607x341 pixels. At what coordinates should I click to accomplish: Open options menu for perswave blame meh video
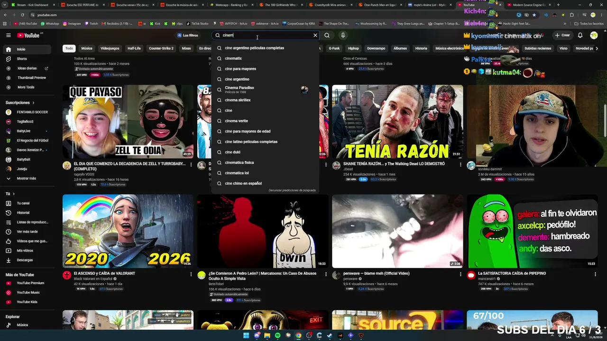[460, 274]
